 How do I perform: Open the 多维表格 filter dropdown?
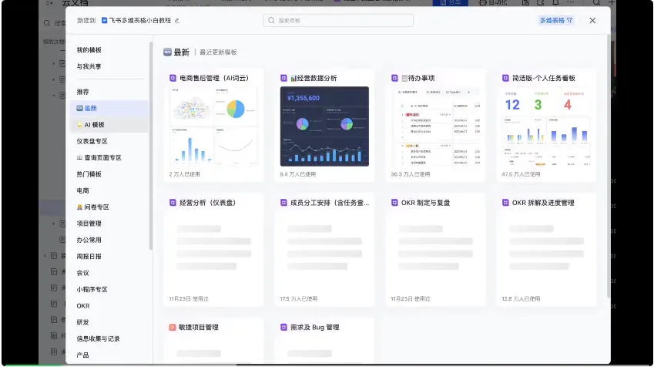coord(556,21)
